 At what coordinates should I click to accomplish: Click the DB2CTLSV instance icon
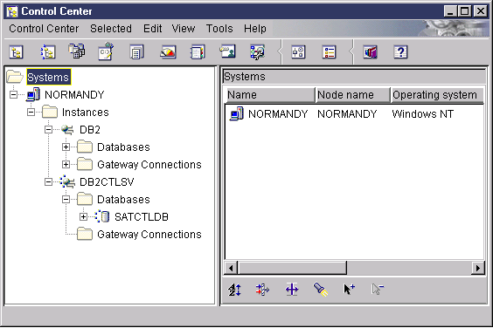tap(67, 181)
